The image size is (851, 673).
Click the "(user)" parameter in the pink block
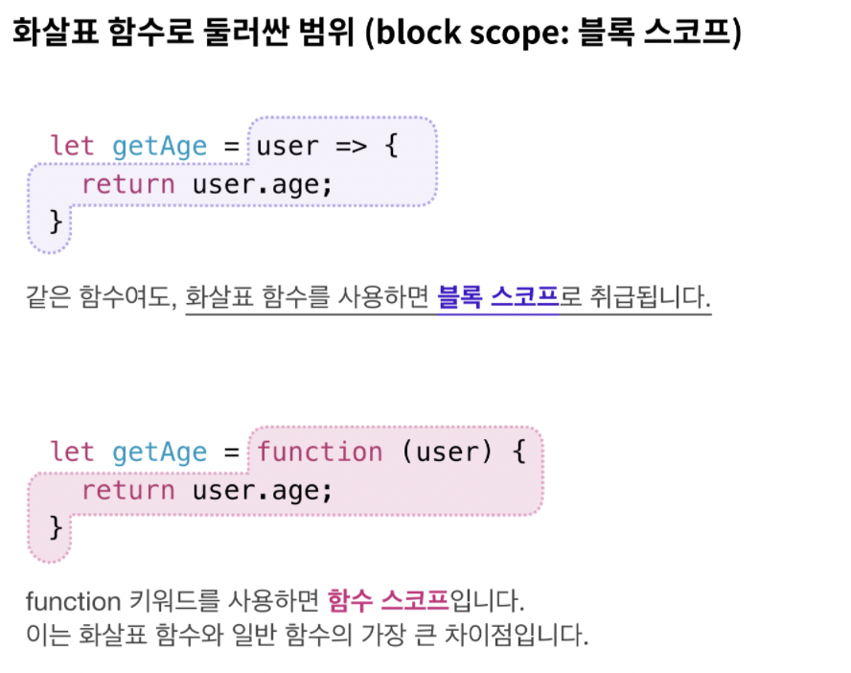point(448,452)
